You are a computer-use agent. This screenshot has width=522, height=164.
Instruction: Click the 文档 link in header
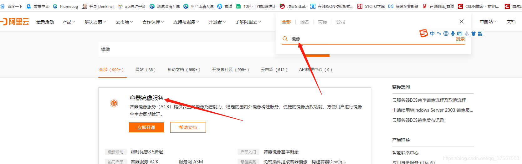pyautogui.click(x=511, y=22)
